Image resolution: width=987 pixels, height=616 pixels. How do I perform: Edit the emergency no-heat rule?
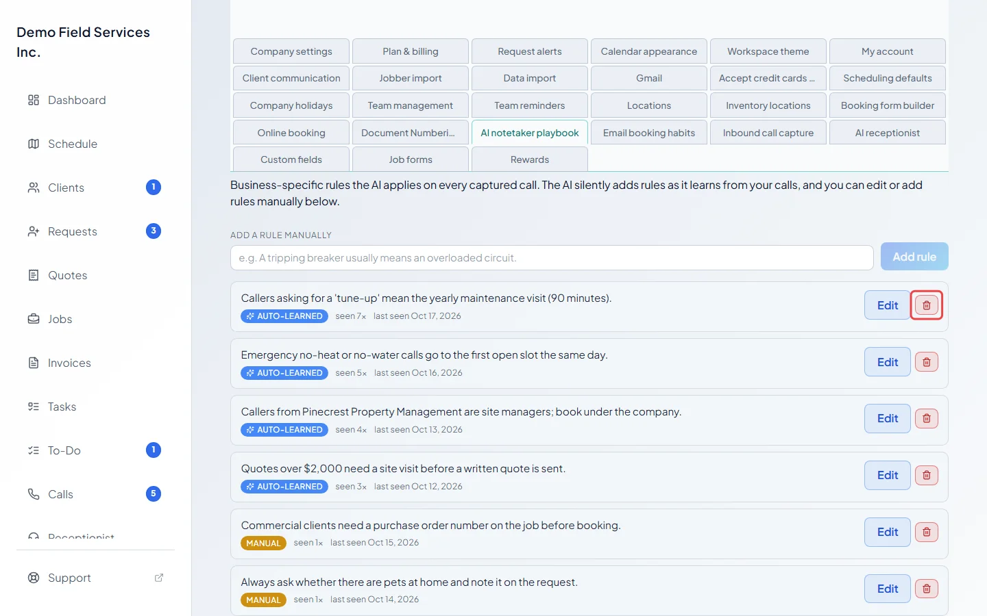click(888, 362)
